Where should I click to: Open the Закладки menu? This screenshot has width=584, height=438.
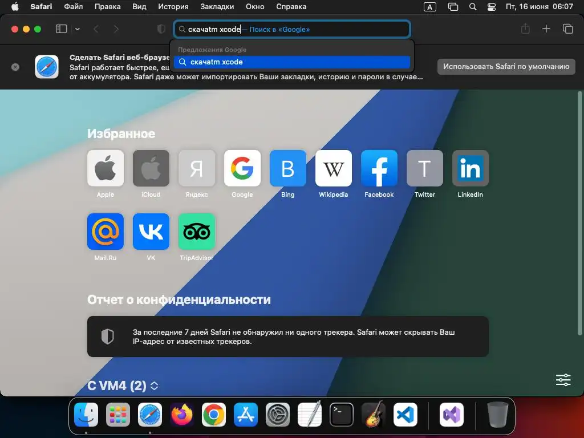coord(217,7)
